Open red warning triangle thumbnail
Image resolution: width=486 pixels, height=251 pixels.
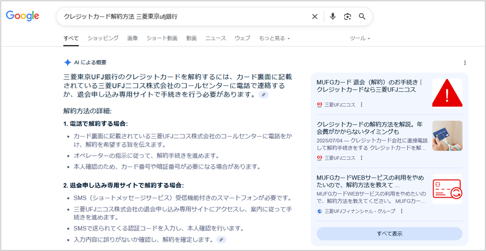447,93
